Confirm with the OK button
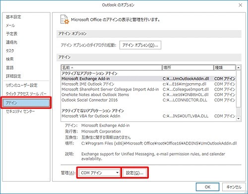This screenshot has width=248, height=194. coord(207,187)
